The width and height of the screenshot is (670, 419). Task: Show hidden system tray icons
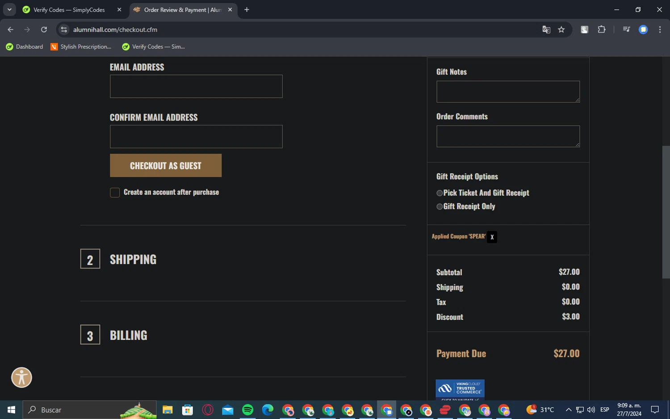click(568, 410)
